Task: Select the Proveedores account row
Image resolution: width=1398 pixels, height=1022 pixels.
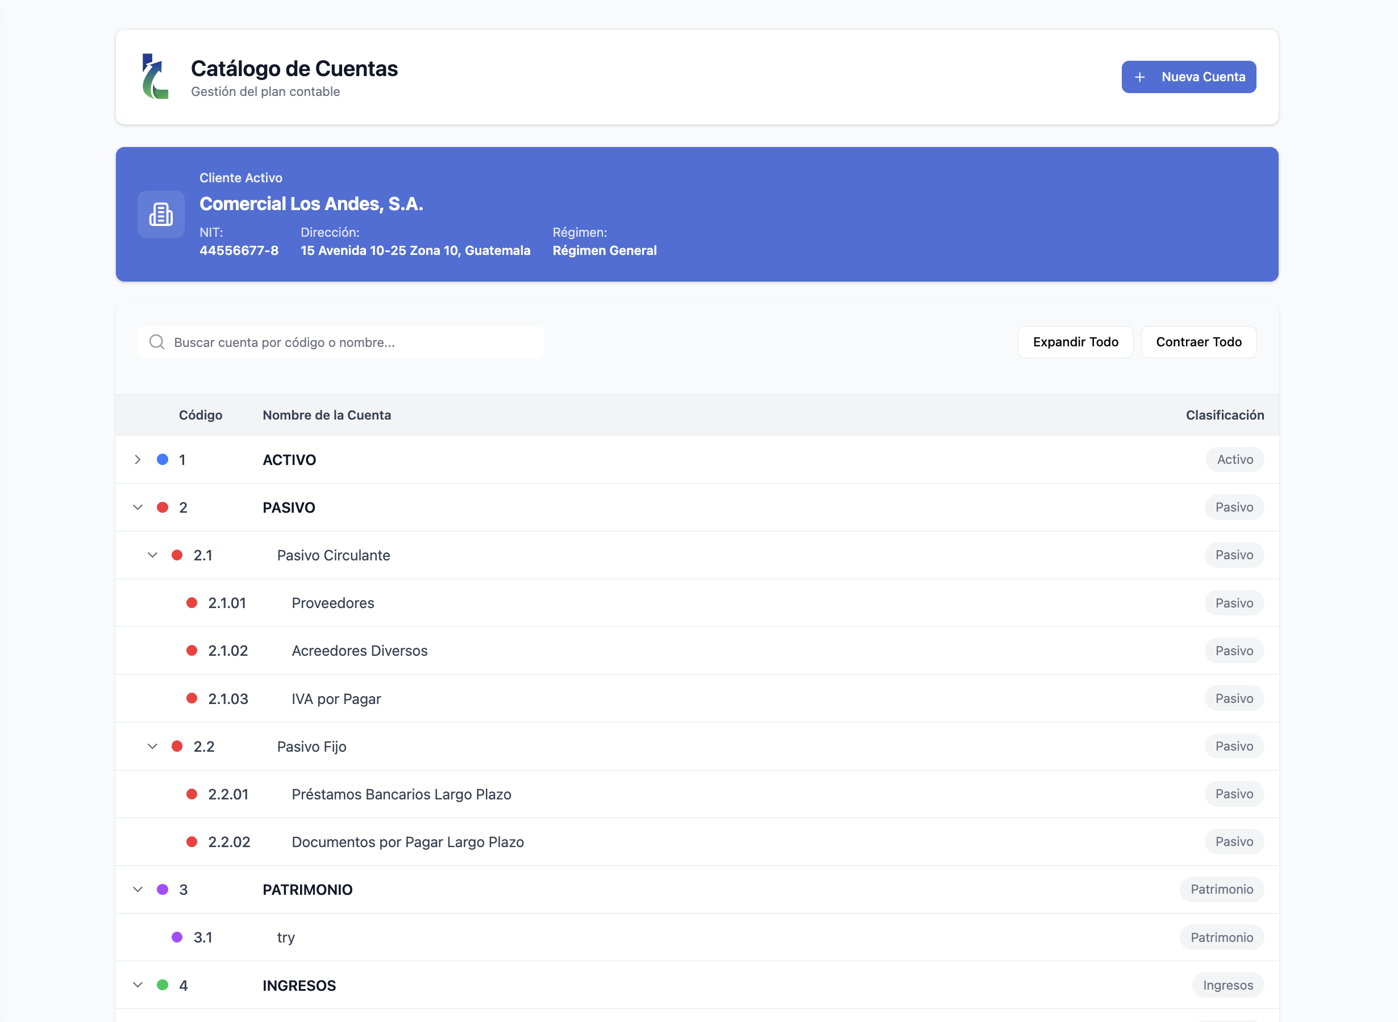Action: pyautogui.click(x=697, y=602)
